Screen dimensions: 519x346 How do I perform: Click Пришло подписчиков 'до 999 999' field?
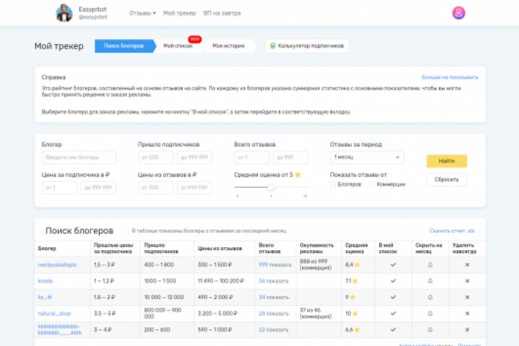[195, 157]
